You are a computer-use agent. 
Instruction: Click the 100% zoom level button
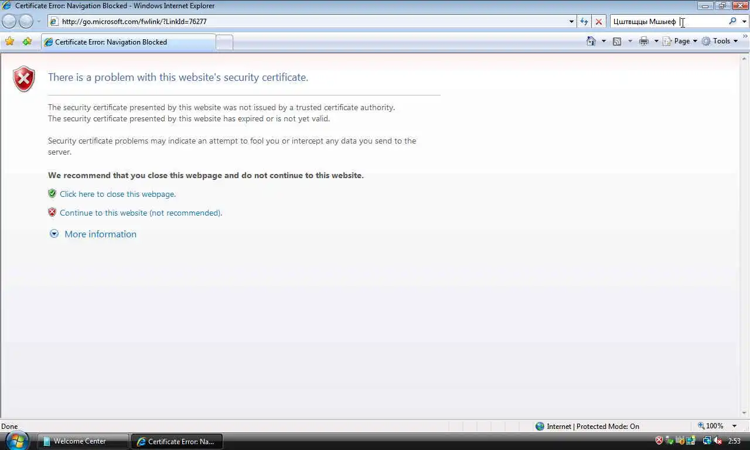tap(710, 426)
